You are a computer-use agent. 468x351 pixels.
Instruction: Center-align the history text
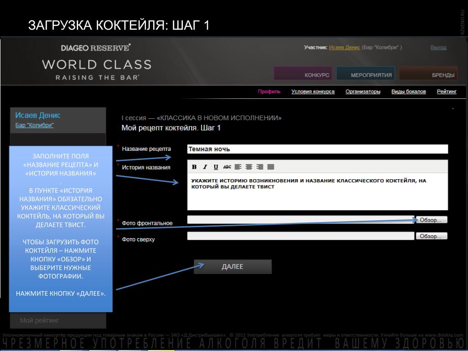pyautogui.click(x=249, y=167)
